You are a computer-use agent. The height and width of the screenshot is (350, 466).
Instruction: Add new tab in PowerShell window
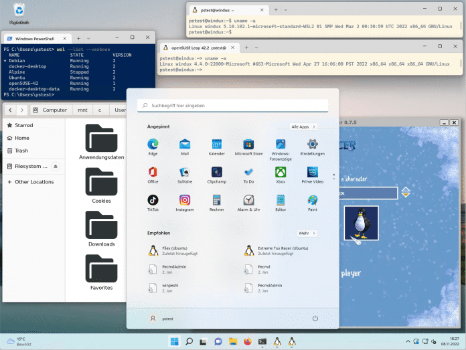coord(78,39)
